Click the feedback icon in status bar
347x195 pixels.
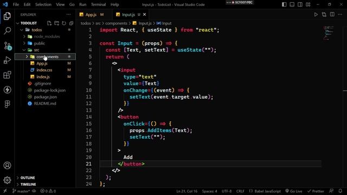331,191
